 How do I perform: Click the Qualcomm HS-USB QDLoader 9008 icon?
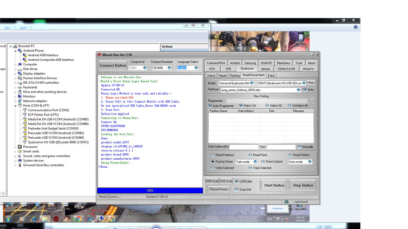pyautogui.click(x=25, y=142)
